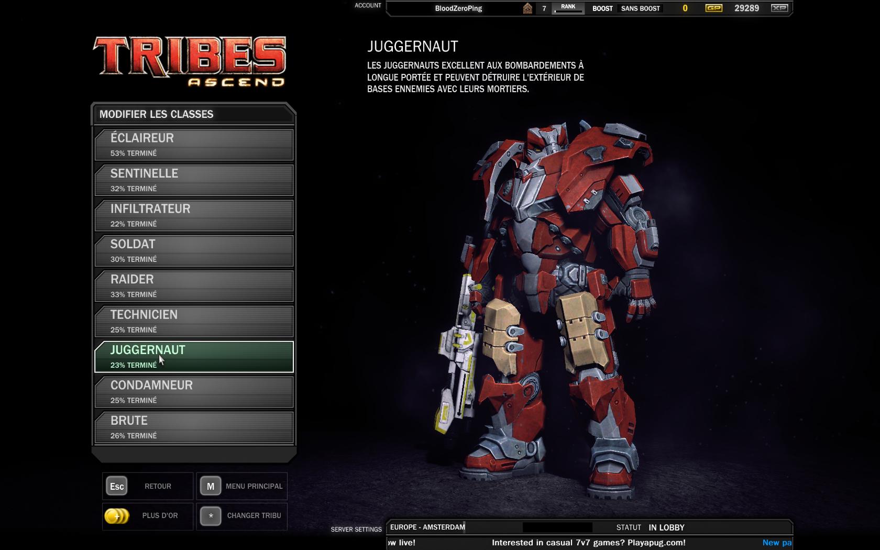Click the gold amount 0
Viewport: 880px width, 550px height.
(685, 8)
